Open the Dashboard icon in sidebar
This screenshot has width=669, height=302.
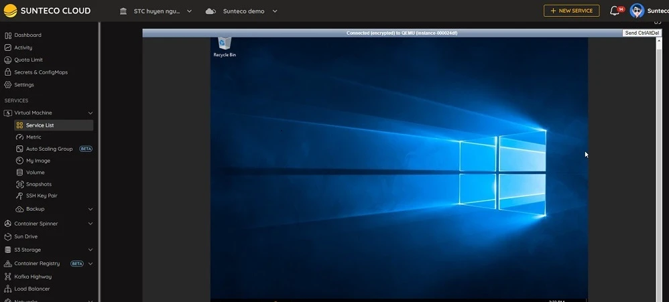pyautogui.click(x=7, y=35)
